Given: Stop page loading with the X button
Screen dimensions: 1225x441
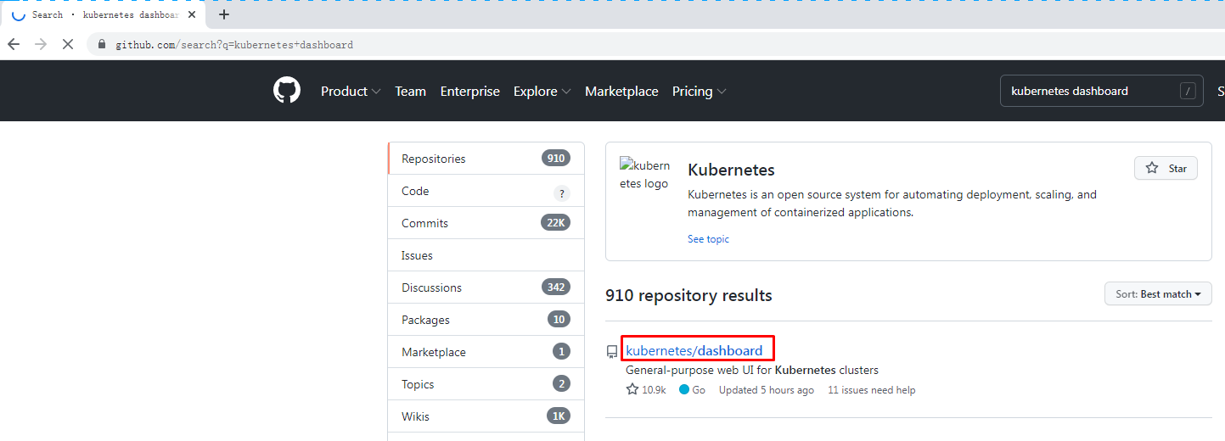Looking at the screenshot, I should (x=68, y=44).
